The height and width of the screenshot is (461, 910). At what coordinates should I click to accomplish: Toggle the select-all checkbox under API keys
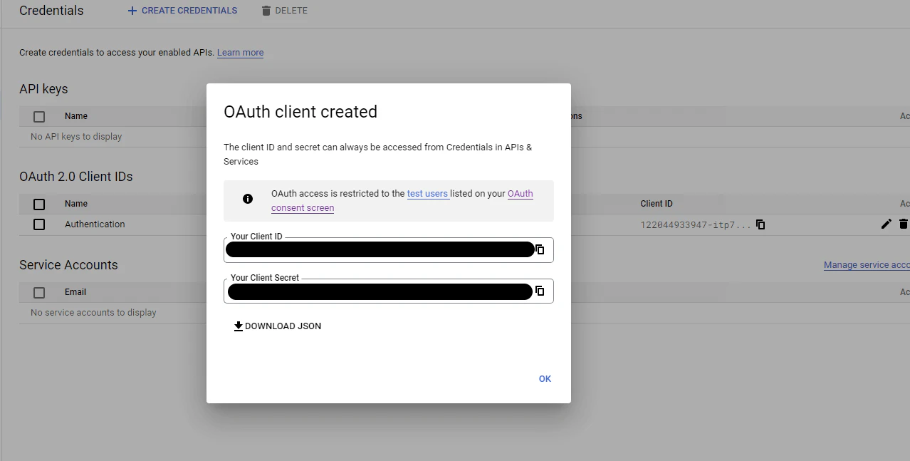(x=39, y=115)
